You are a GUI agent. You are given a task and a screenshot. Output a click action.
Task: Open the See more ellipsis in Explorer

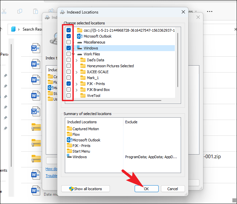coord(209,12)
